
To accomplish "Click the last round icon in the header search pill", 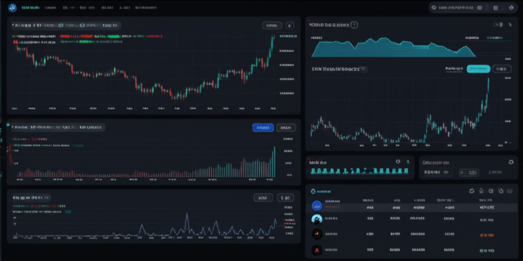I will pos(511,7).
